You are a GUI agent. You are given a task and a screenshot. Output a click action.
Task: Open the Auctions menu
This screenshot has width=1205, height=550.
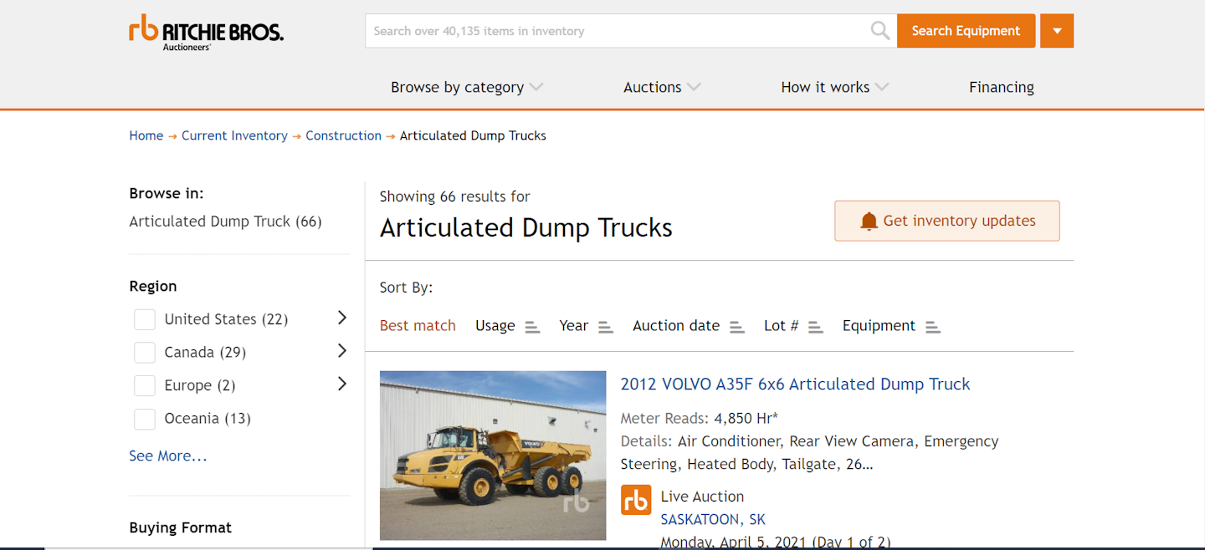pos(662,87)
